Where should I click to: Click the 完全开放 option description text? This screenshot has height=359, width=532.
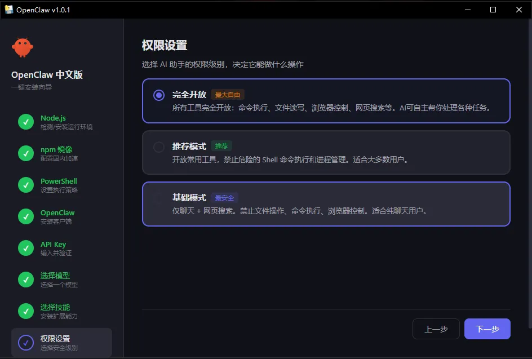click(331, 108)
